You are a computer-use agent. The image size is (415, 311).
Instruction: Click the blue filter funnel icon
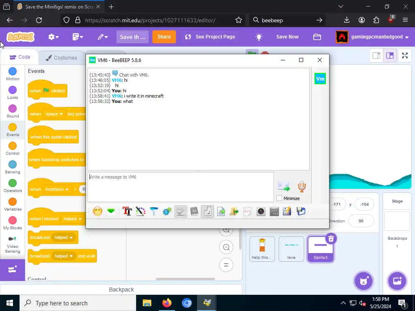[x=154, y=211]
